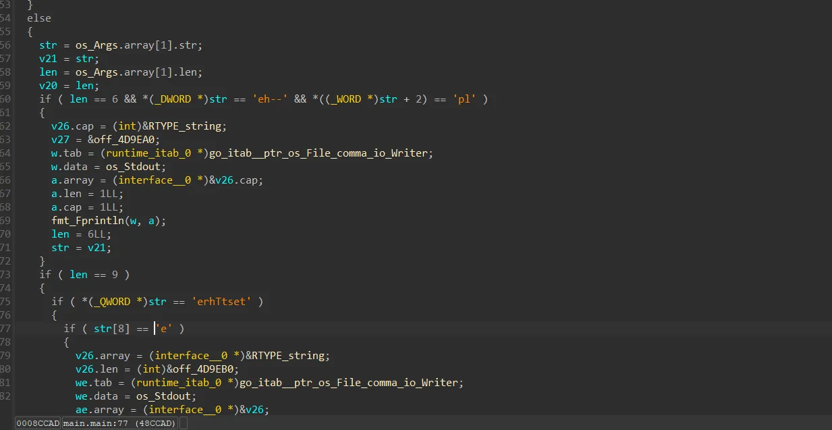Click the empty status box after main.main
This screenshot has width=832, height=430.
coord(184,423)
